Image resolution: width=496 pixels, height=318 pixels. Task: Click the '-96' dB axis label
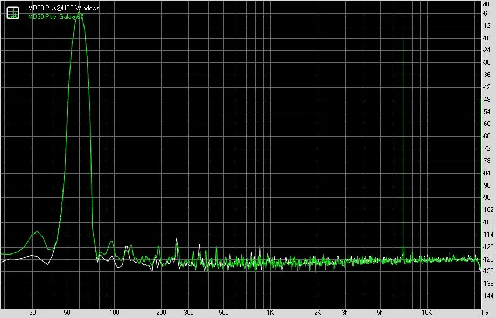click(486, 197)
